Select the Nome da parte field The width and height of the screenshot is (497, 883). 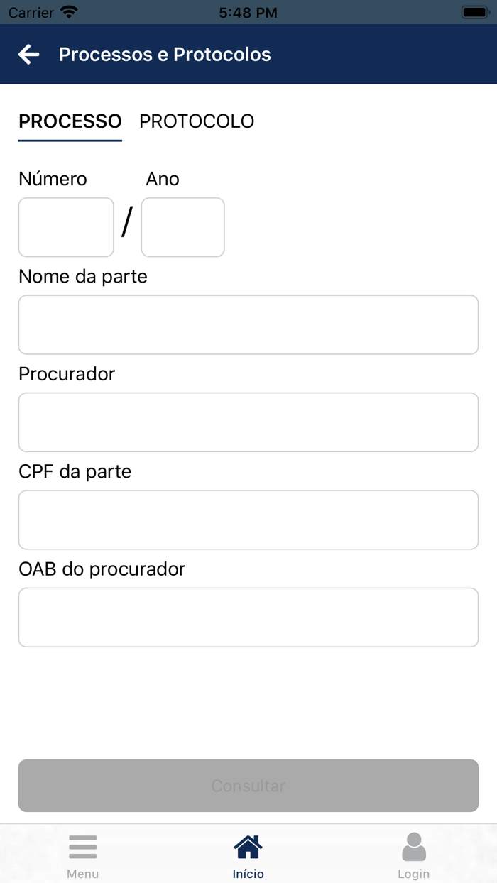[x=248, y=324]
